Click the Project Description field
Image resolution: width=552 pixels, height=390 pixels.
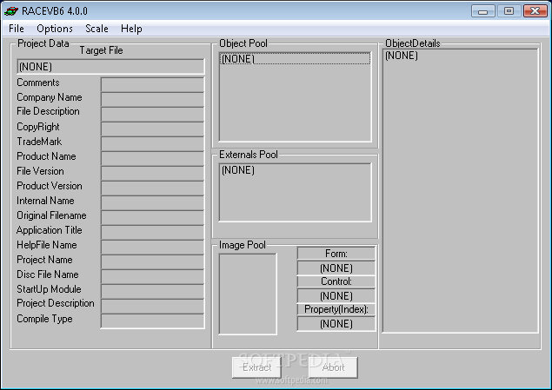click(x=152, y=307)
